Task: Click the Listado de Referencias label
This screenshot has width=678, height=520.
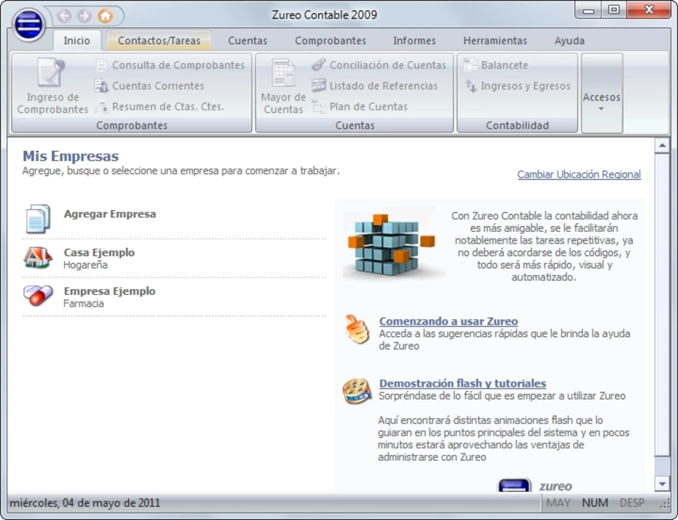Action: click(384, 86)
